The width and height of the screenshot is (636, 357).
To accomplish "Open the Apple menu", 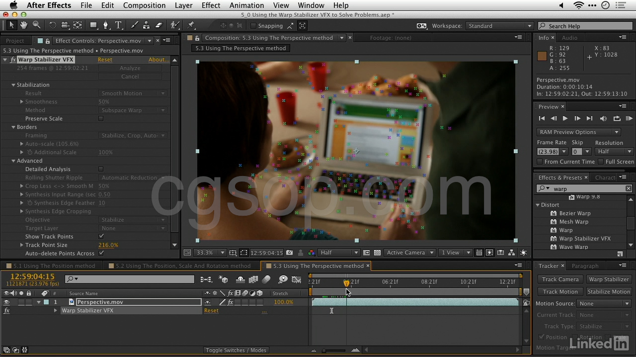I will click(x=13, y=5).
